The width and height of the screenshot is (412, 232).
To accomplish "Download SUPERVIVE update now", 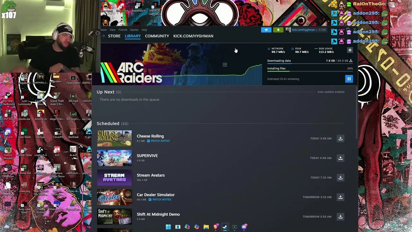I will click(340, 158).
